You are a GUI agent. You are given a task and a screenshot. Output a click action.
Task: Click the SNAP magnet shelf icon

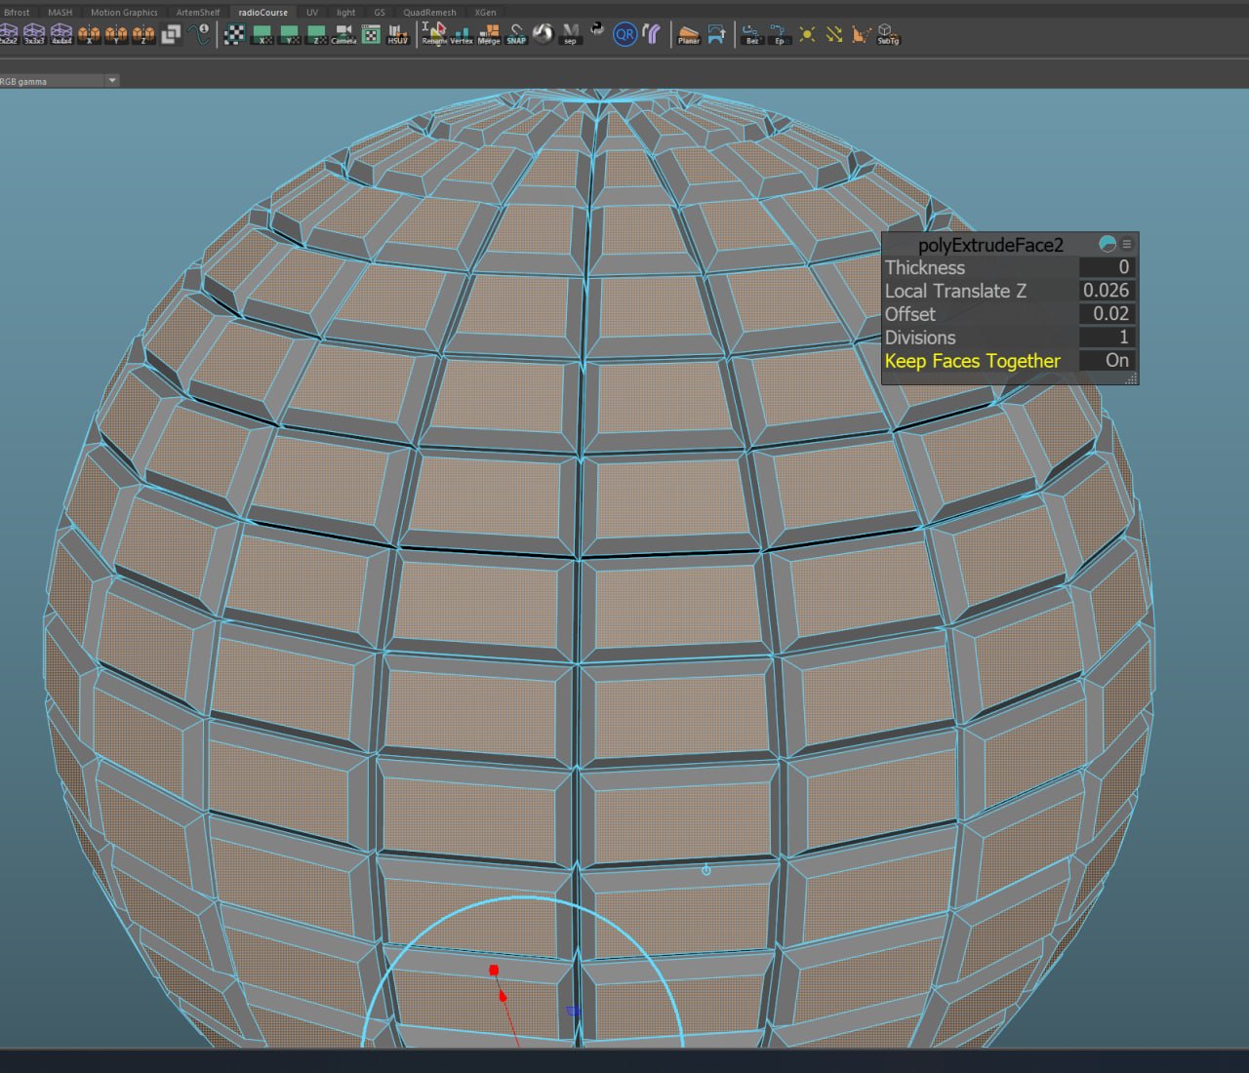[516, 34]
